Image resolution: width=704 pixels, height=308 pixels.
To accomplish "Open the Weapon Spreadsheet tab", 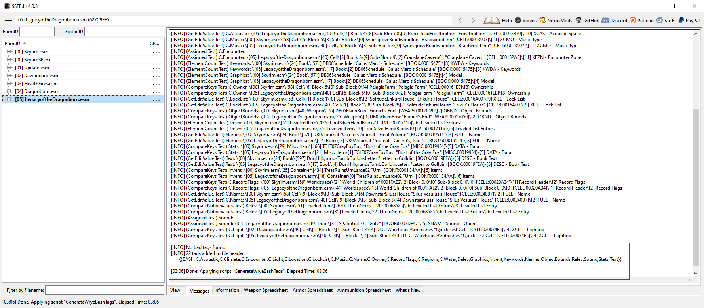I will click(266, 290).
